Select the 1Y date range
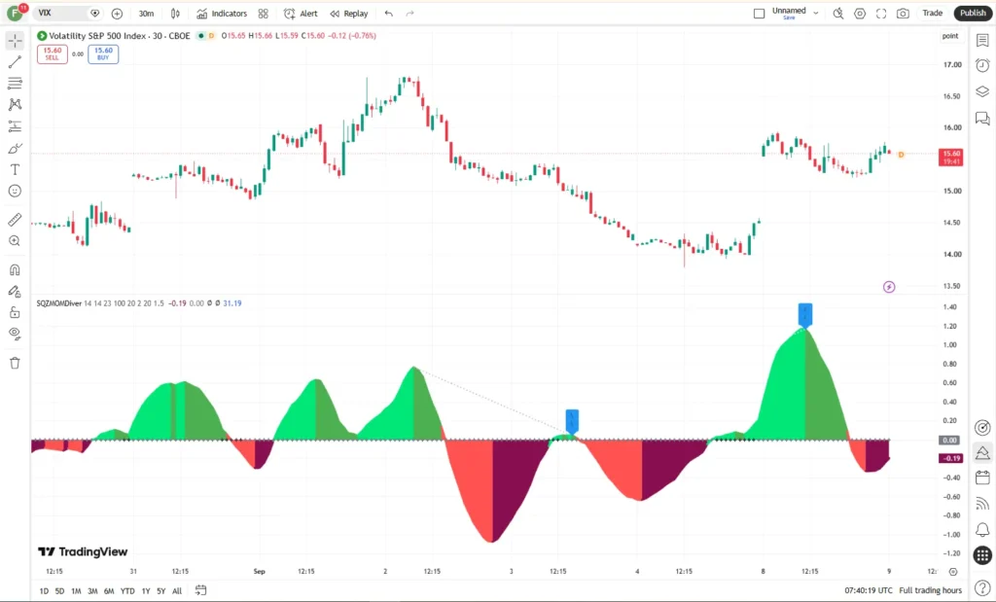 [146, 591]
